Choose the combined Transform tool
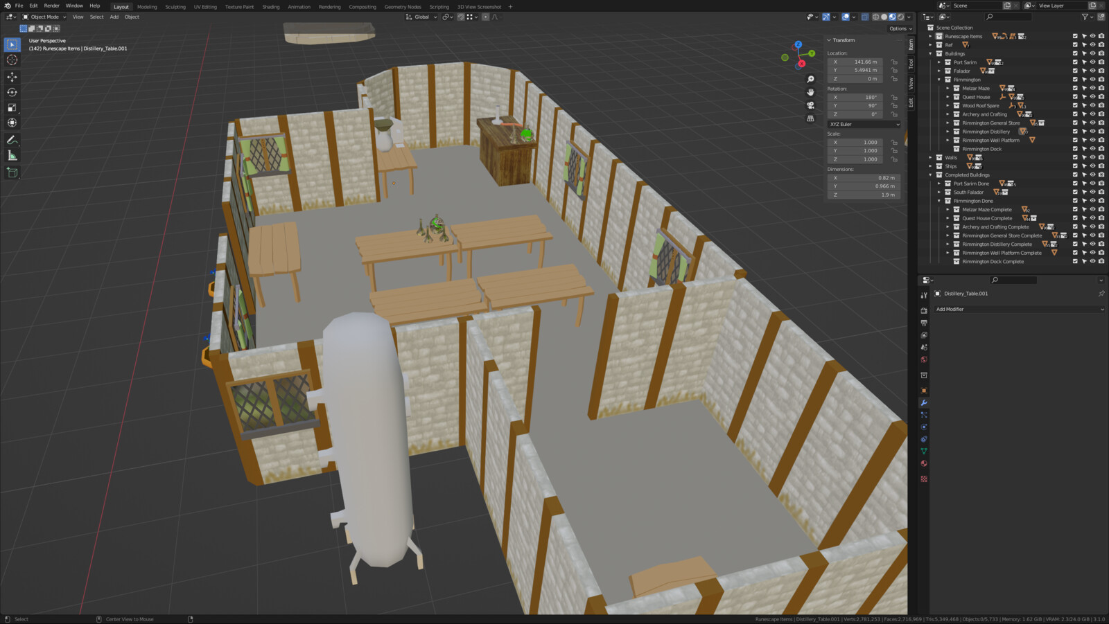 (x=12, y=123)
